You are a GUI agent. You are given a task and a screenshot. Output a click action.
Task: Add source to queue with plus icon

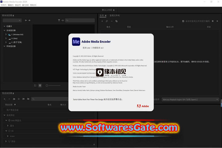pos(102,21)
